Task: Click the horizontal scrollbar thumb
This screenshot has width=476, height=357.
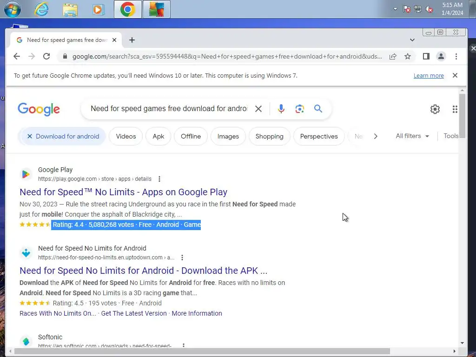Action: (x=202, y=351)
